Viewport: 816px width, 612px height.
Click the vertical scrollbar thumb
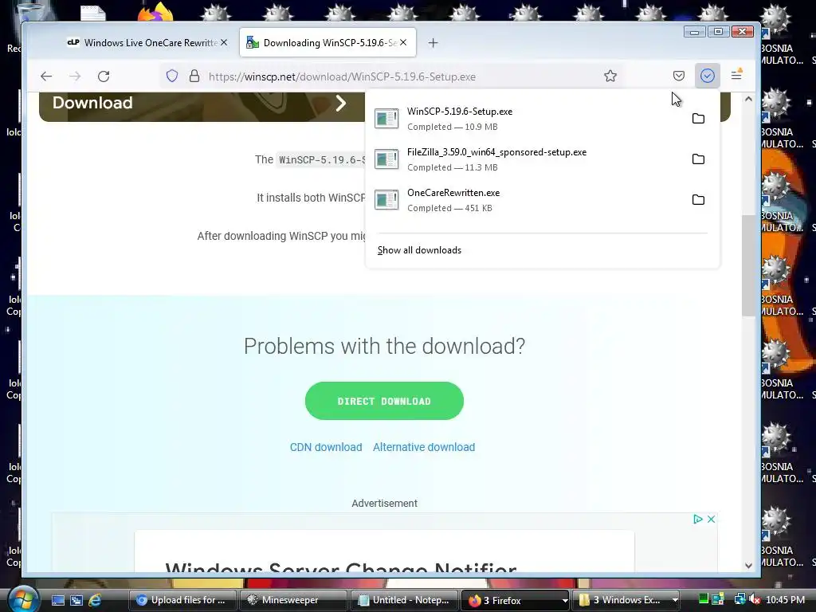pyautogui.click(x=748, y=265)
